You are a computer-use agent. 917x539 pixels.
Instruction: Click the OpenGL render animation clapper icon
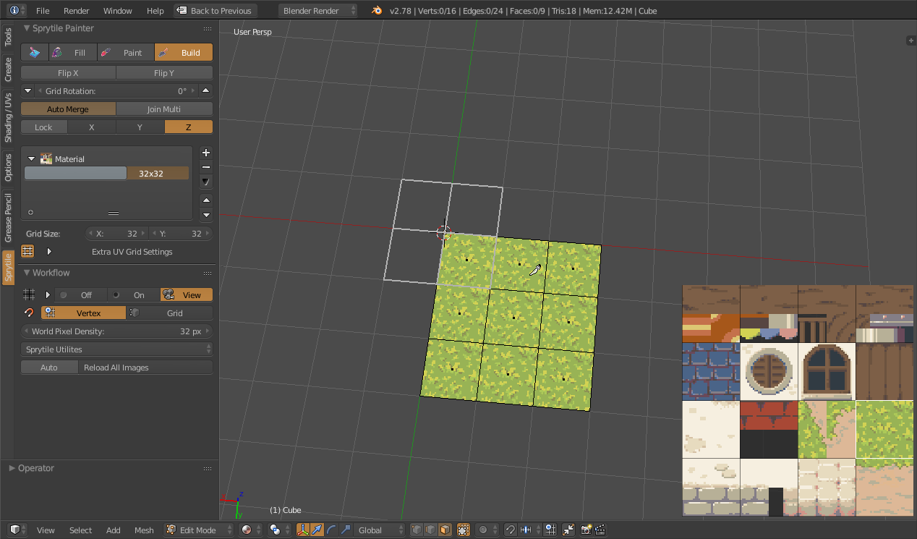click(600, 530)
